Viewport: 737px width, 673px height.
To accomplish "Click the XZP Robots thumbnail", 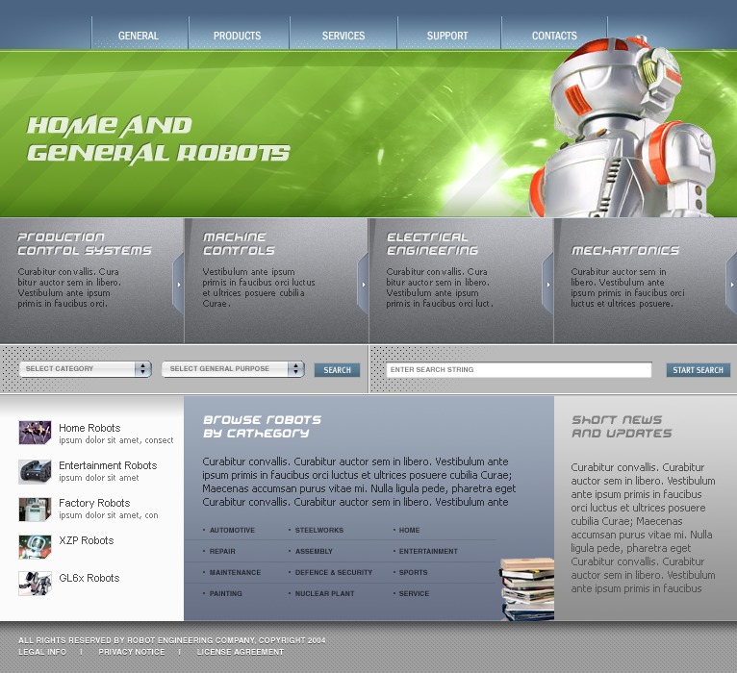I will pos(35,547).
